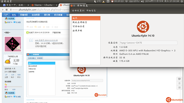Click the Ubuntu Kylin logo in details window
The image size is (184, 103).
pos(143,27)
